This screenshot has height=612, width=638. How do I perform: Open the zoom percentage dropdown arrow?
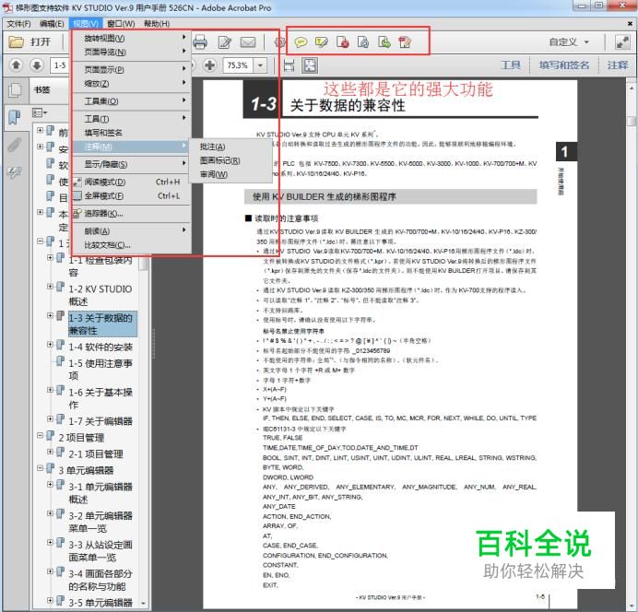pos(260,65)
